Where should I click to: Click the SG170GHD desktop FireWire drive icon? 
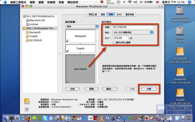tap(180, 52)
